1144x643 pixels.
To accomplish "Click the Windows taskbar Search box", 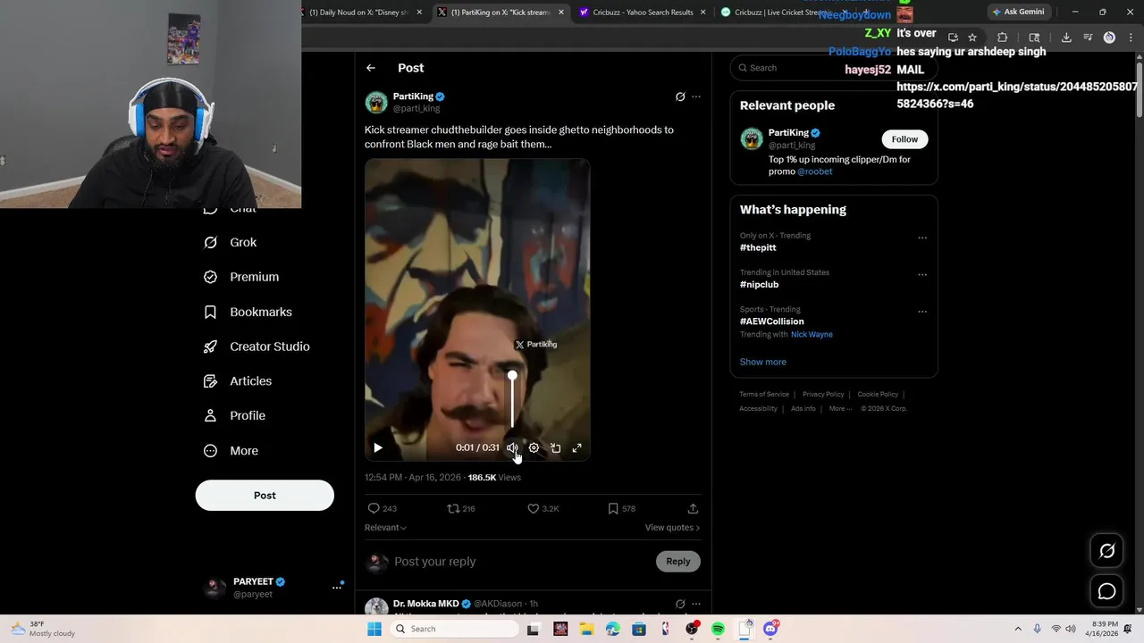I will 455,629.
